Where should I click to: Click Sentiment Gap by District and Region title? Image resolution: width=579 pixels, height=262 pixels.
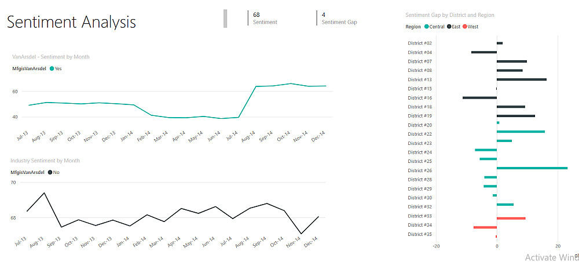pyautogui.click(x=450, y=15)
